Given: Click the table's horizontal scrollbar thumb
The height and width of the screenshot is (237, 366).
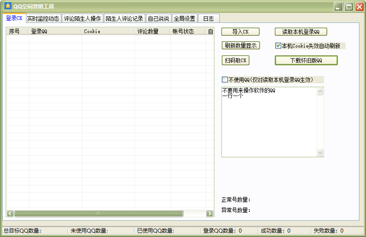Looking at the screenshot, I should [98, 214].
